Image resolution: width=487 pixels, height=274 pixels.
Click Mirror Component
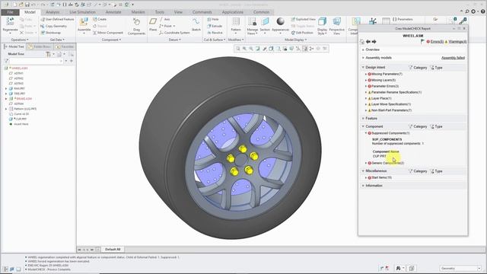108,33
